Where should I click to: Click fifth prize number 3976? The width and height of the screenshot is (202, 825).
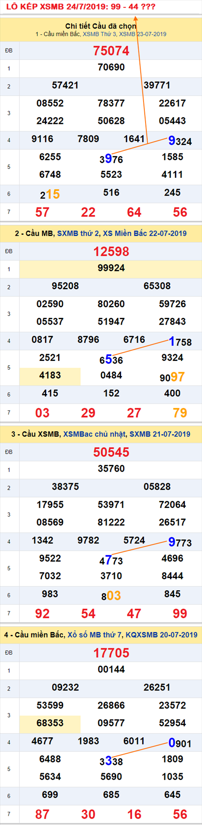pyautogui.click(x=111, y=159)
